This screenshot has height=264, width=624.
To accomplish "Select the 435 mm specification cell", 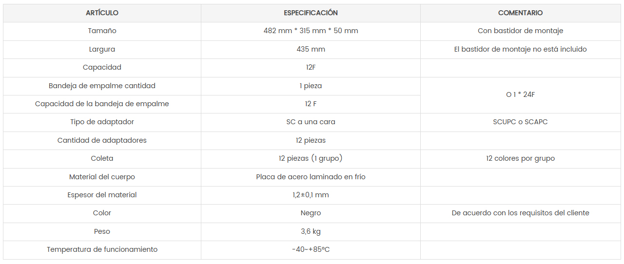I will [311, 49].
